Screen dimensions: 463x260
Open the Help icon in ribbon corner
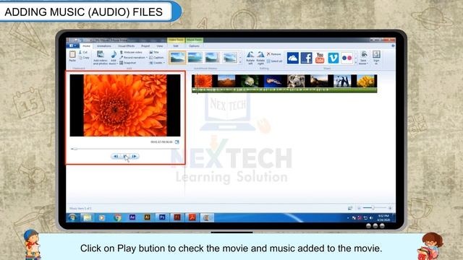[393, 46]
